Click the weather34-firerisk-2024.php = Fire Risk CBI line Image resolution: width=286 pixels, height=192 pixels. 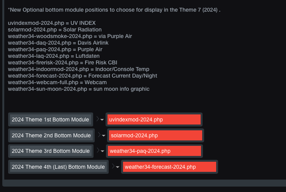[x=62, y=62]
